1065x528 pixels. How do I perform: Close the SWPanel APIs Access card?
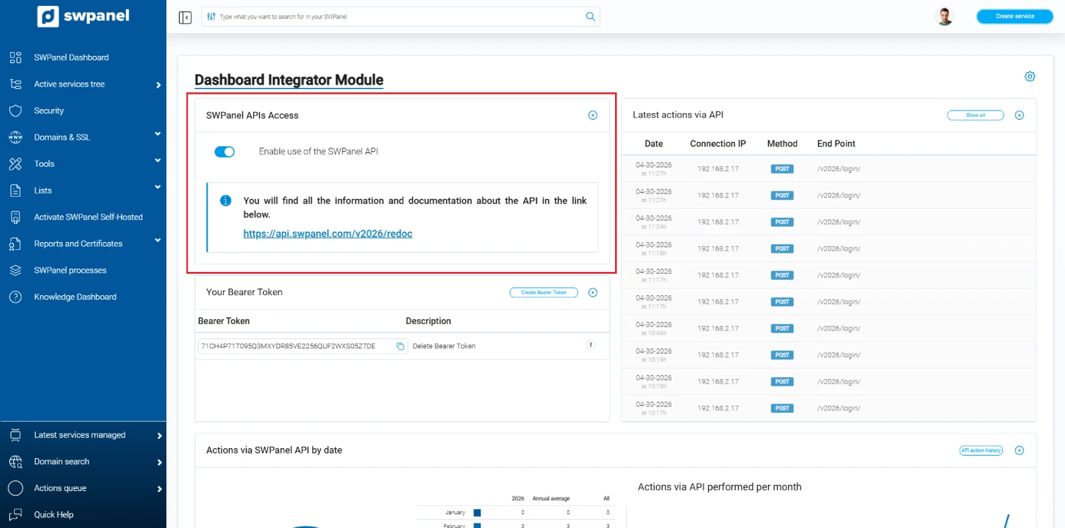coord(593,115)
